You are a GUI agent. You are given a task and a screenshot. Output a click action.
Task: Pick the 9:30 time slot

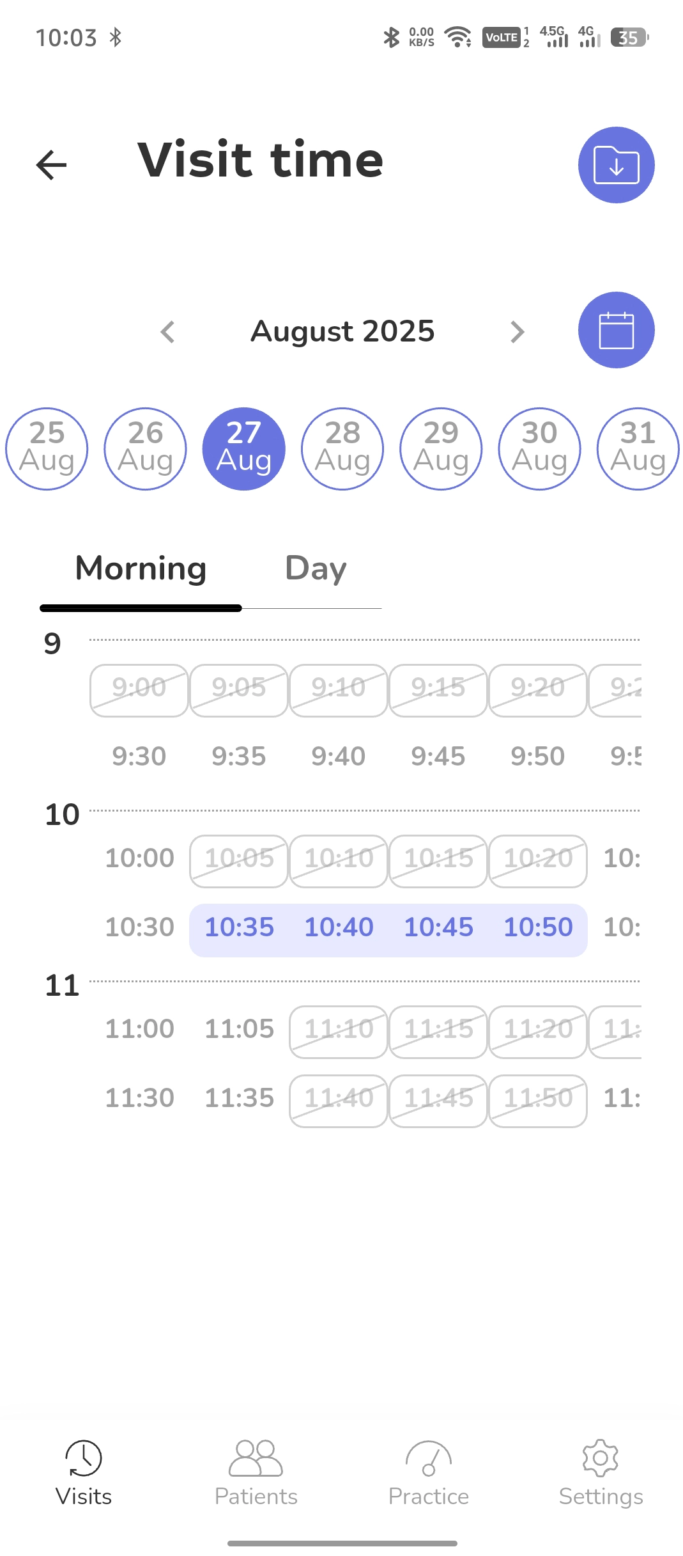click(x=139, y=757)
